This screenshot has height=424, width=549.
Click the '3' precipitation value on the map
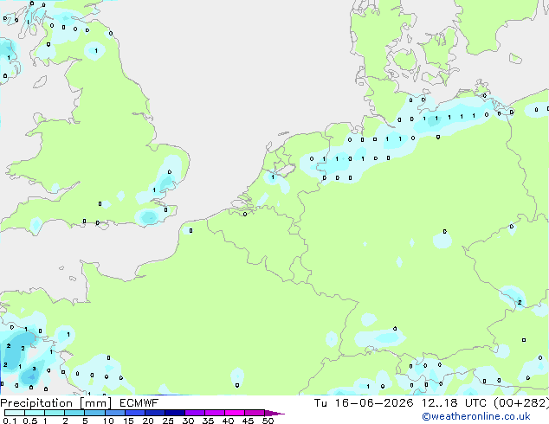[34, 369]
